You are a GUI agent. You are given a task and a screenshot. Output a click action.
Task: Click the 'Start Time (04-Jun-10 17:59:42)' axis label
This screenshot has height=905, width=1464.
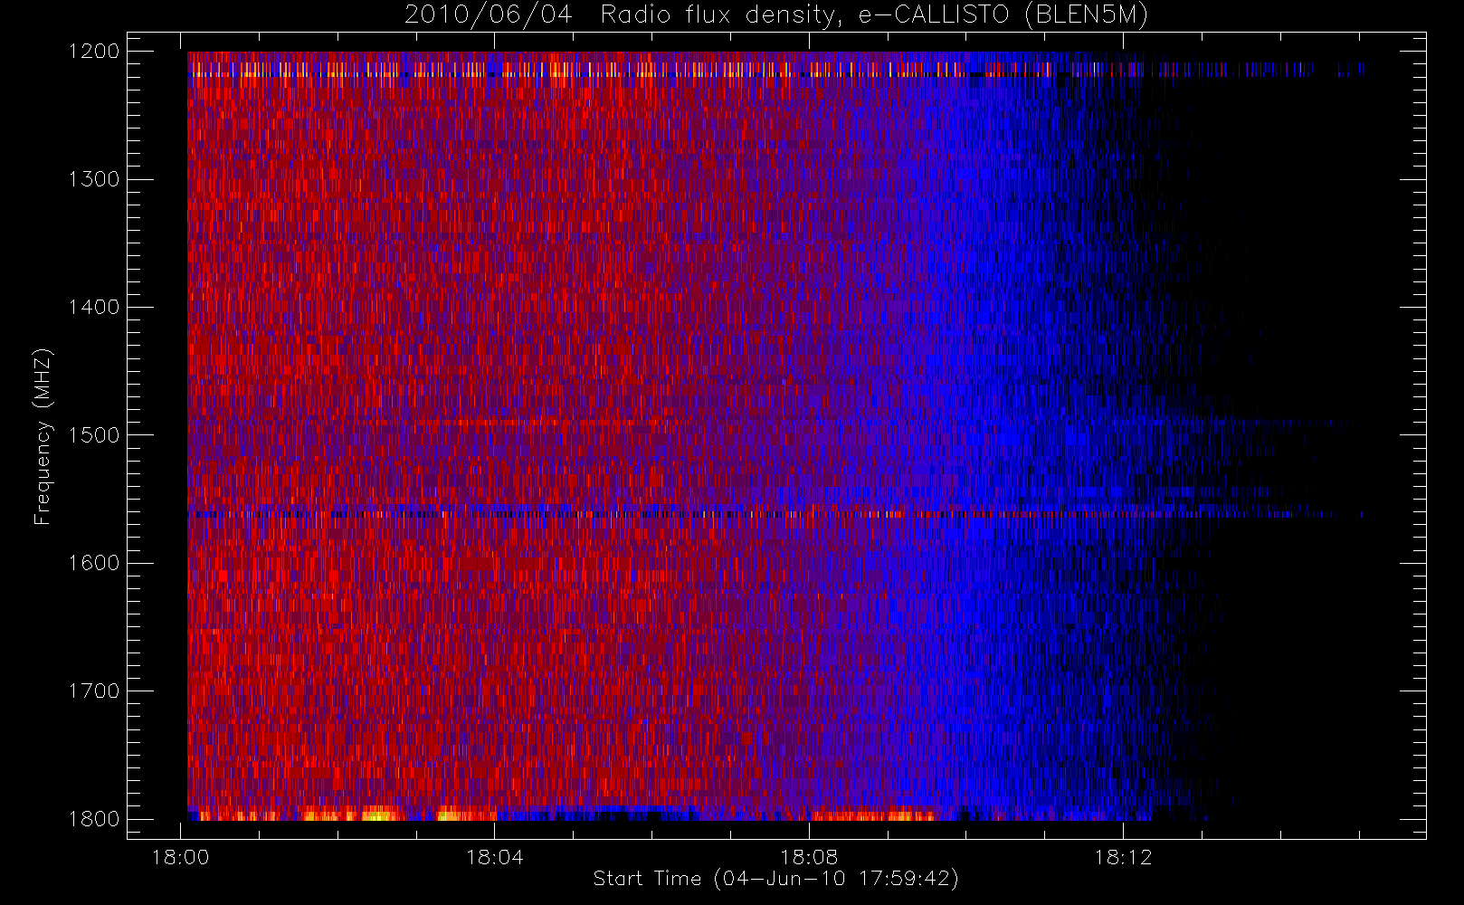[x=775, y=879]
